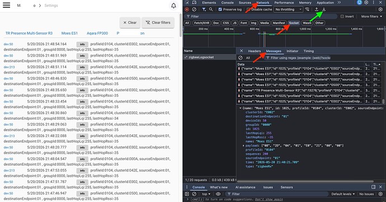
Task: Open the Initiator tab of the request
Action: click(x=292, y=51)
